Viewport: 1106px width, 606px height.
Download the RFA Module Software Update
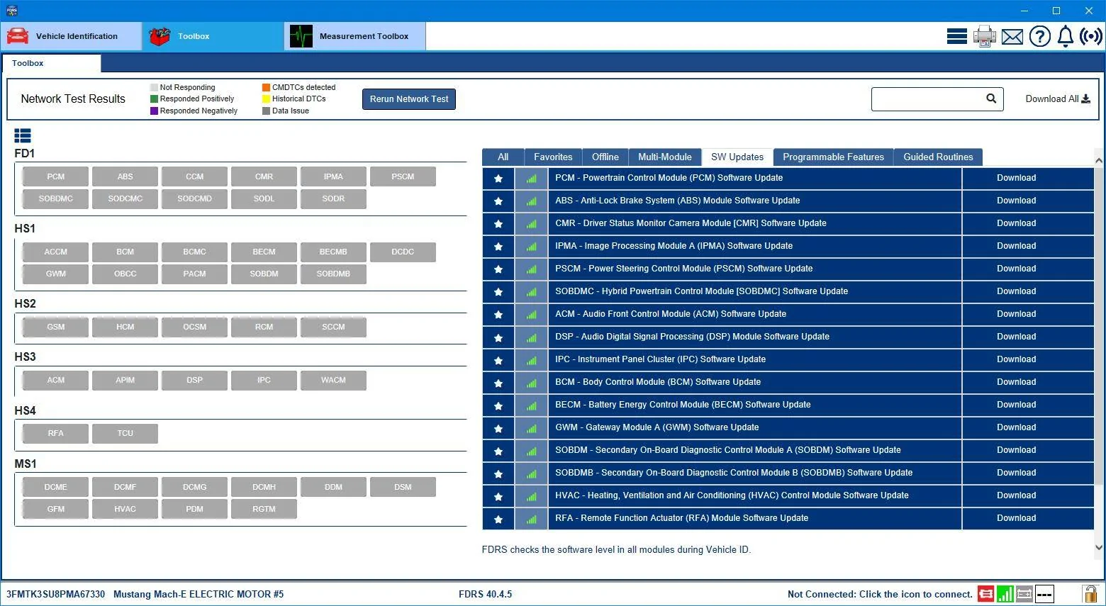(1016, 518)
